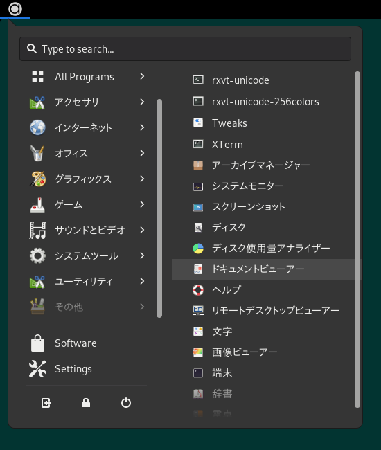
Task: Launch ディスク app icon
Action: (198, 228)
